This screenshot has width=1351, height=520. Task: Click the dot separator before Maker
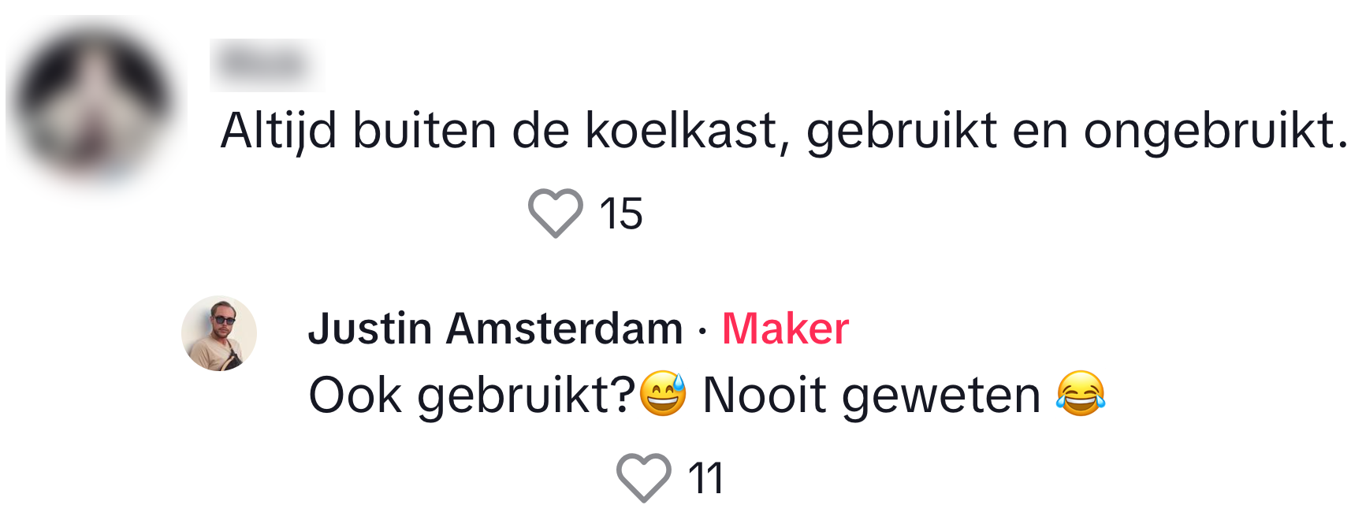pos(702,330)
